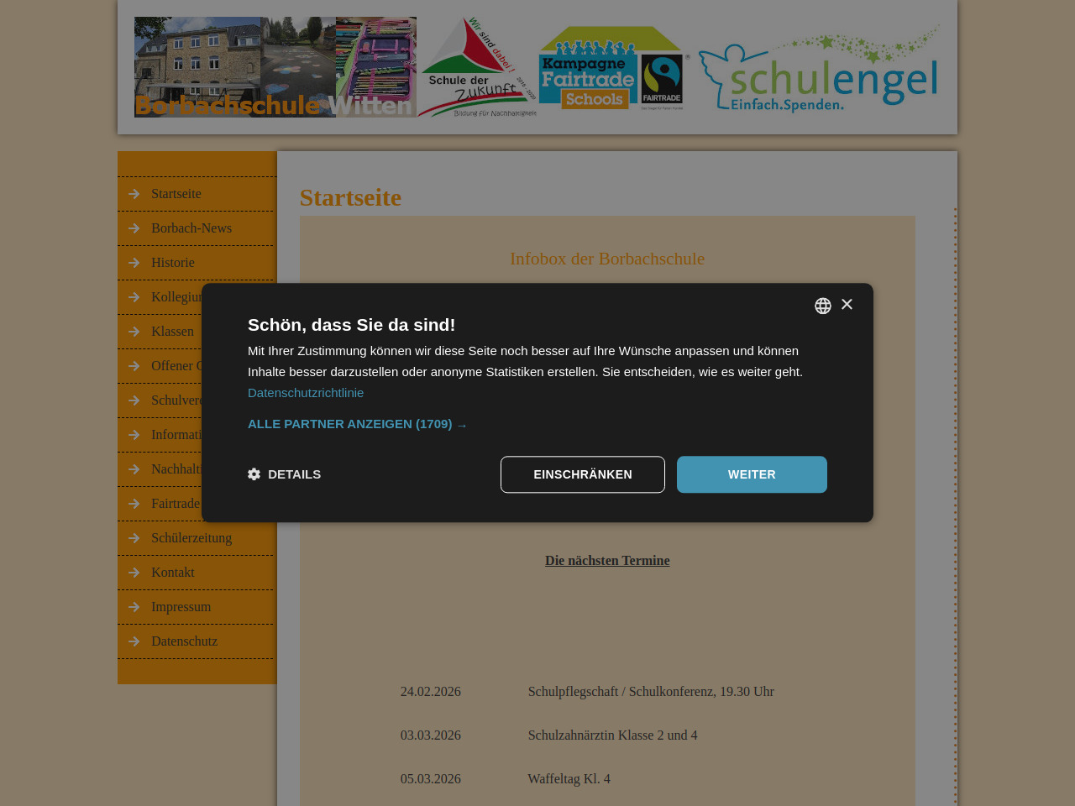The width and height of the screenshot is (1075, 806).
Task: Go to Historie in the sidebar
Action: (x=173, y=263)
